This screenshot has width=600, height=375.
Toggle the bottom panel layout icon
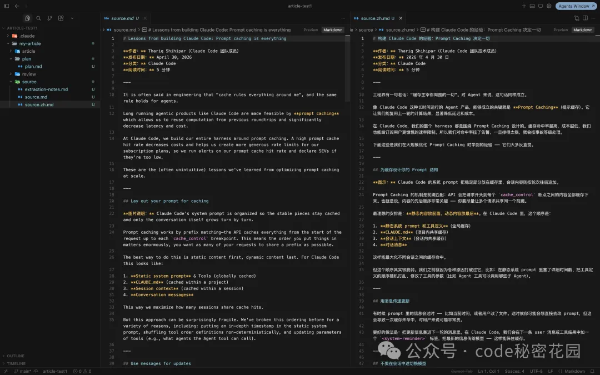point(532,6)
